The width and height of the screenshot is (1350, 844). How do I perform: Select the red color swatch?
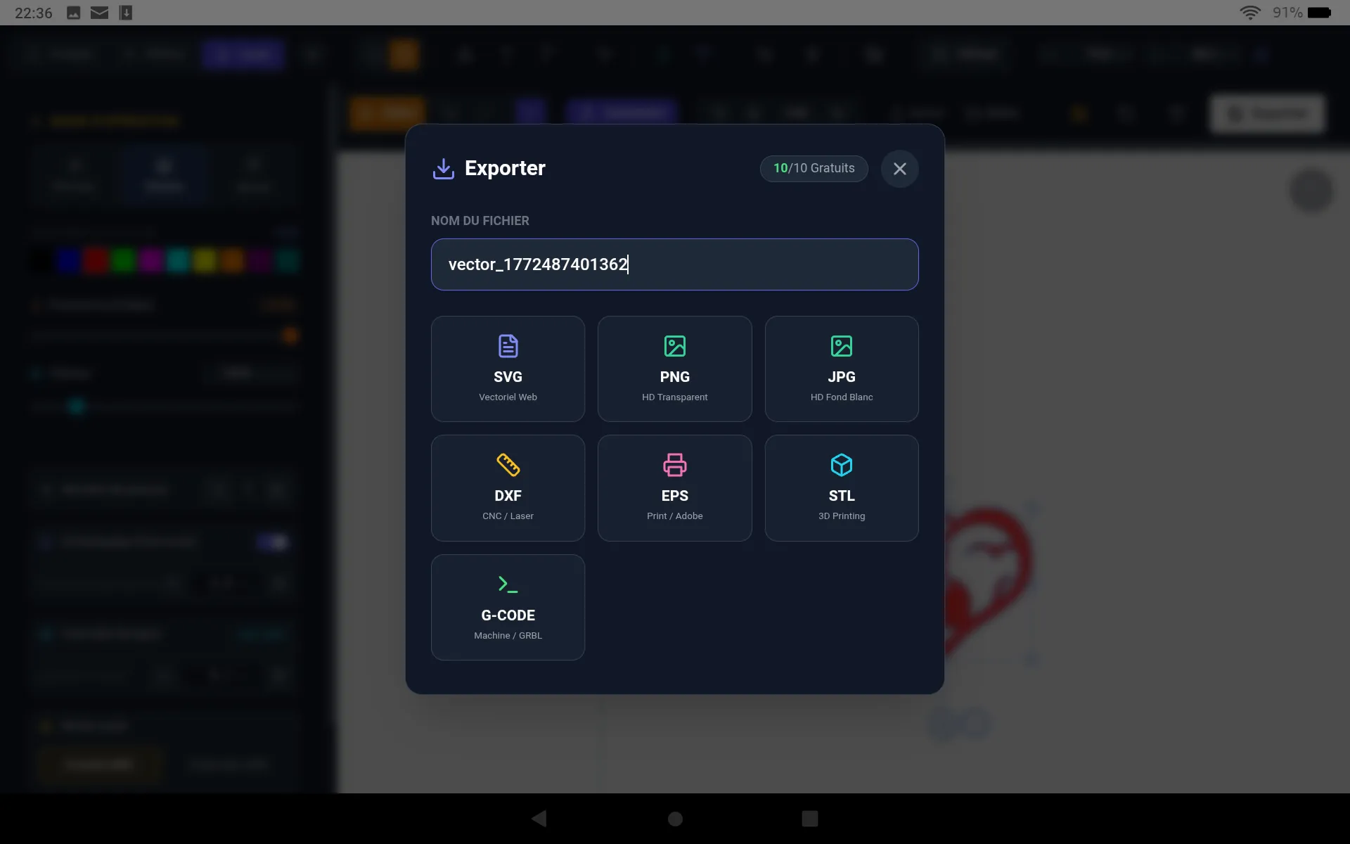click(x=96, y=260)
